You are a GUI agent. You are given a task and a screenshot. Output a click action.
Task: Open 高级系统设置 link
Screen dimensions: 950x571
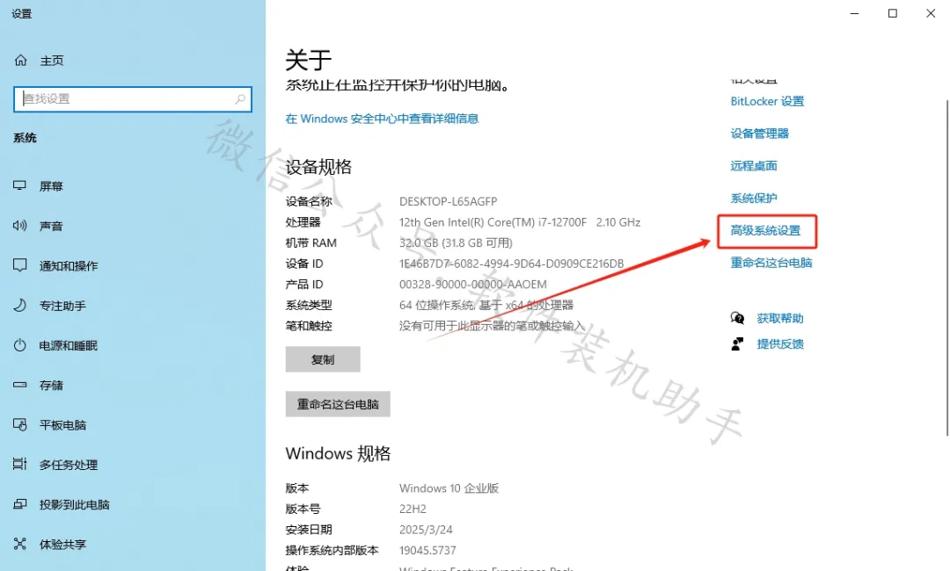[766, 230]
